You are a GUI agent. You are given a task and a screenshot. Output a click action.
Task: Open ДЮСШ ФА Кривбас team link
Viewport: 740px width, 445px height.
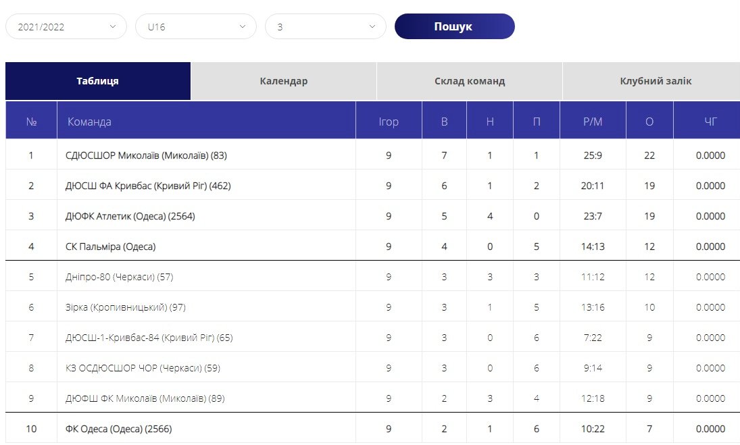(148, 186)
